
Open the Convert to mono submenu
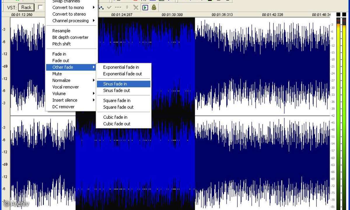point(71,8)
